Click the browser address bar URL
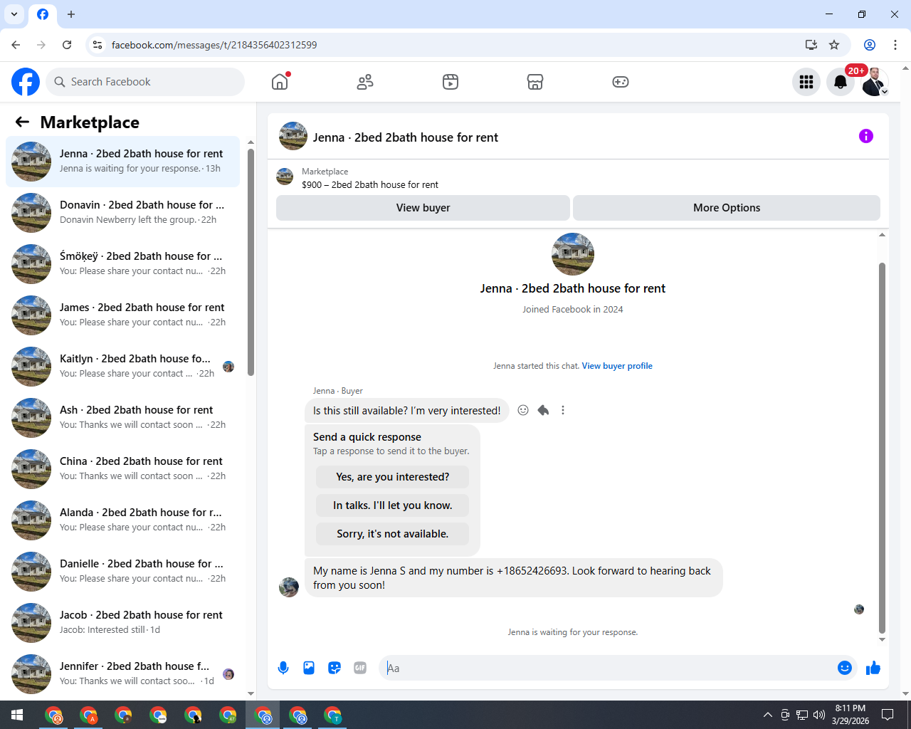 (214, 45)
